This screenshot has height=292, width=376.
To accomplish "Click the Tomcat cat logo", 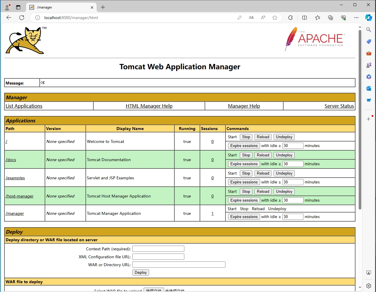I will (x=26, y=40).
